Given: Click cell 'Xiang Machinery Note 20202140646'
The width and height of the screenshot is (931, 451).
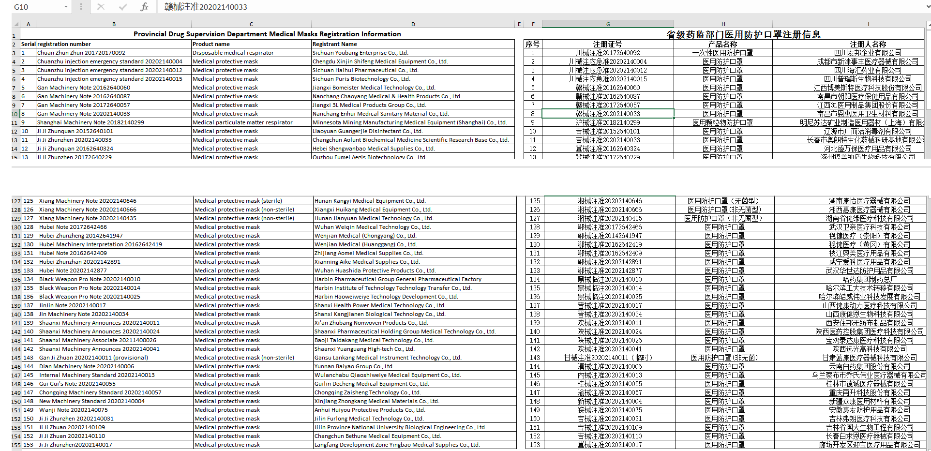Looking at the screenshot, I should pos(116,201).
